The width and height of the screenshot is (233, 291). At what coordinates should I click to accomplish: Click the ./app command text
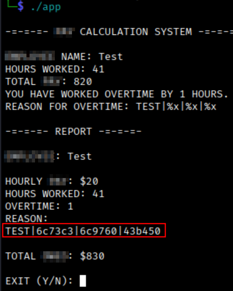(x=46, y=7)
